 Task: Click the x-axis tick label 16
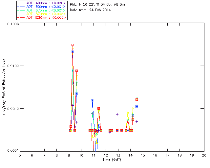coord(155,155)
